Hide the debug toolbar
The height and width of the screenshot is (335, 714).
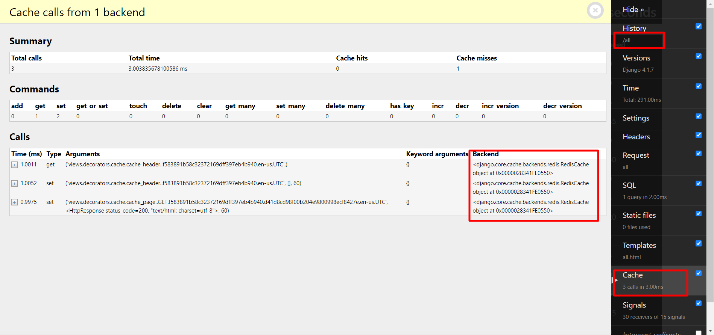pyautogui.click(x=633, y=9)
